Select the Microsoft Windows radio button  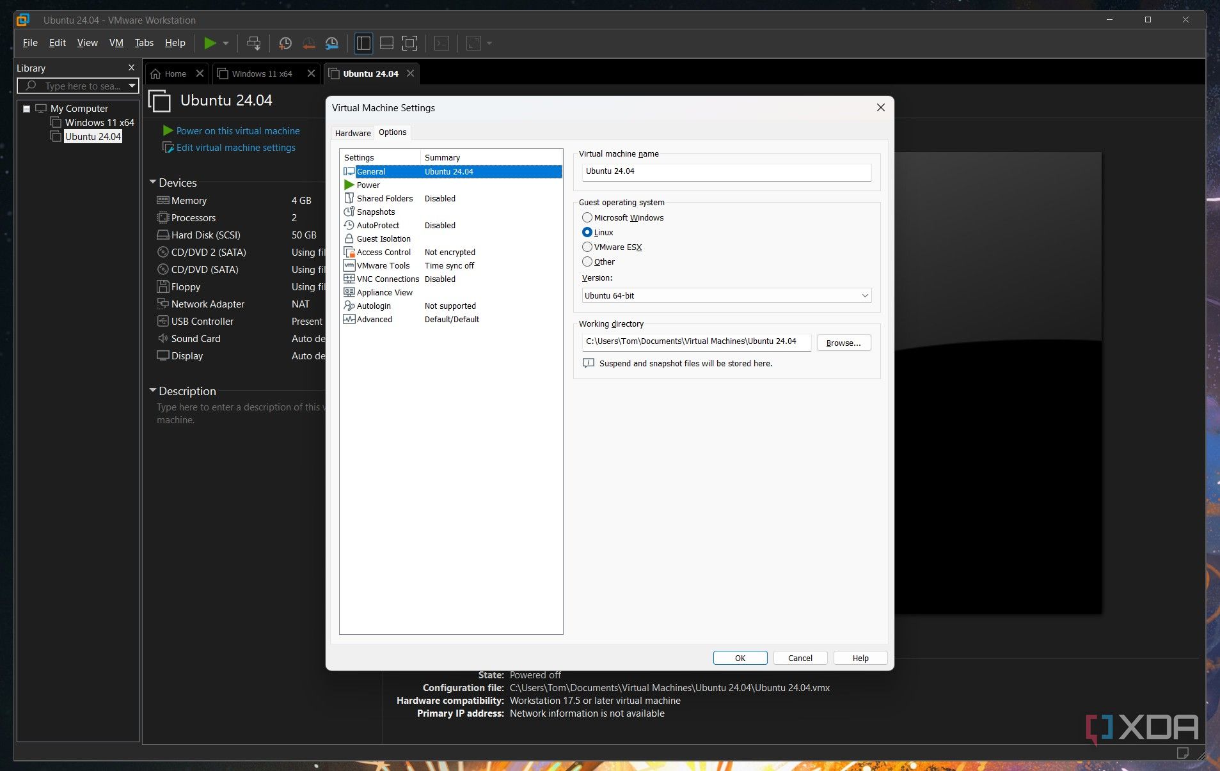[587, 217]
